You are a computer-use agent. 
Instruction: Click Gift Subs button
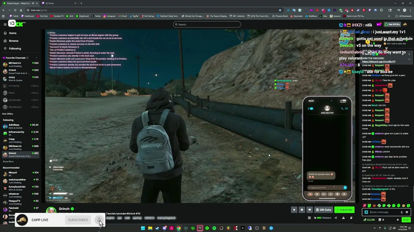323,210
